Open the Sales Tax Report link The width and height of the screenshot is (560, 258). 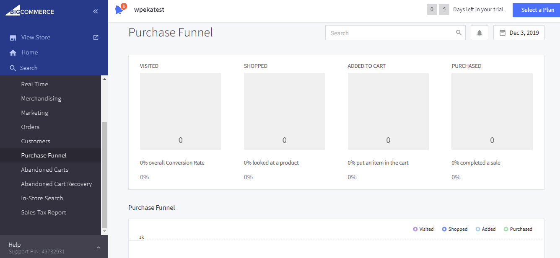43,212
